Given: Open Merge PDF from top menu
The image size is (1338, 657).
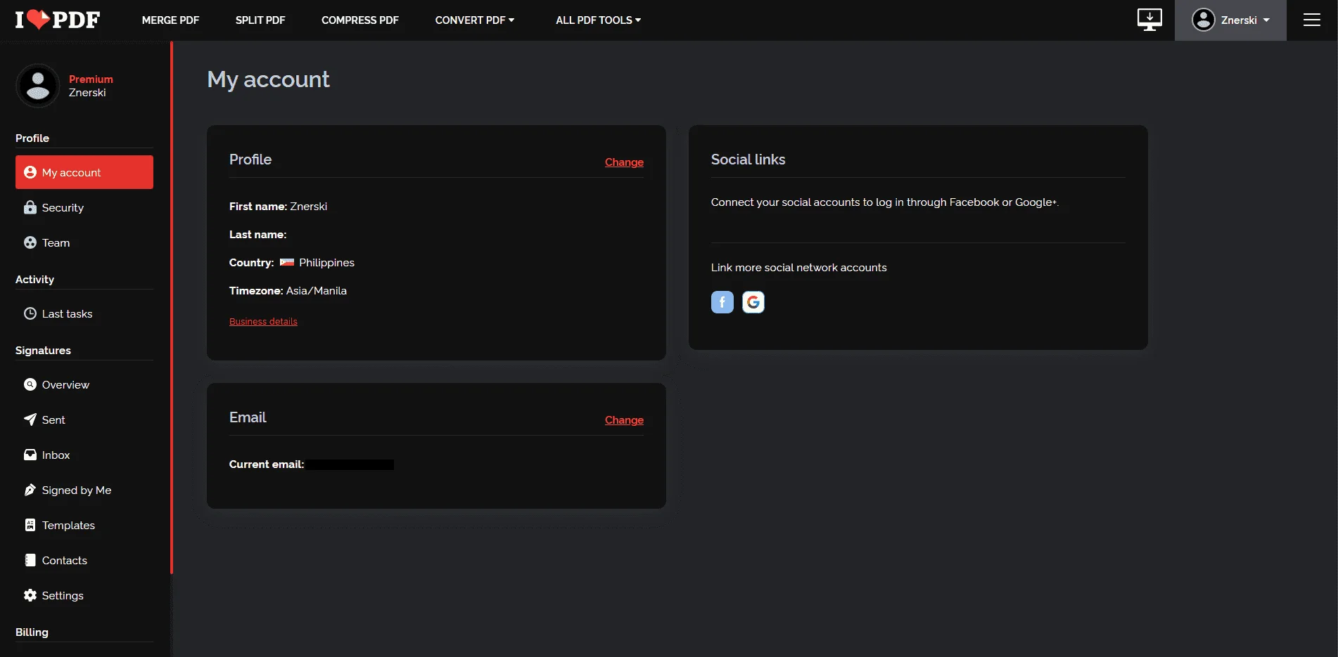Looking at the screenshot, I should coord(170,20).
